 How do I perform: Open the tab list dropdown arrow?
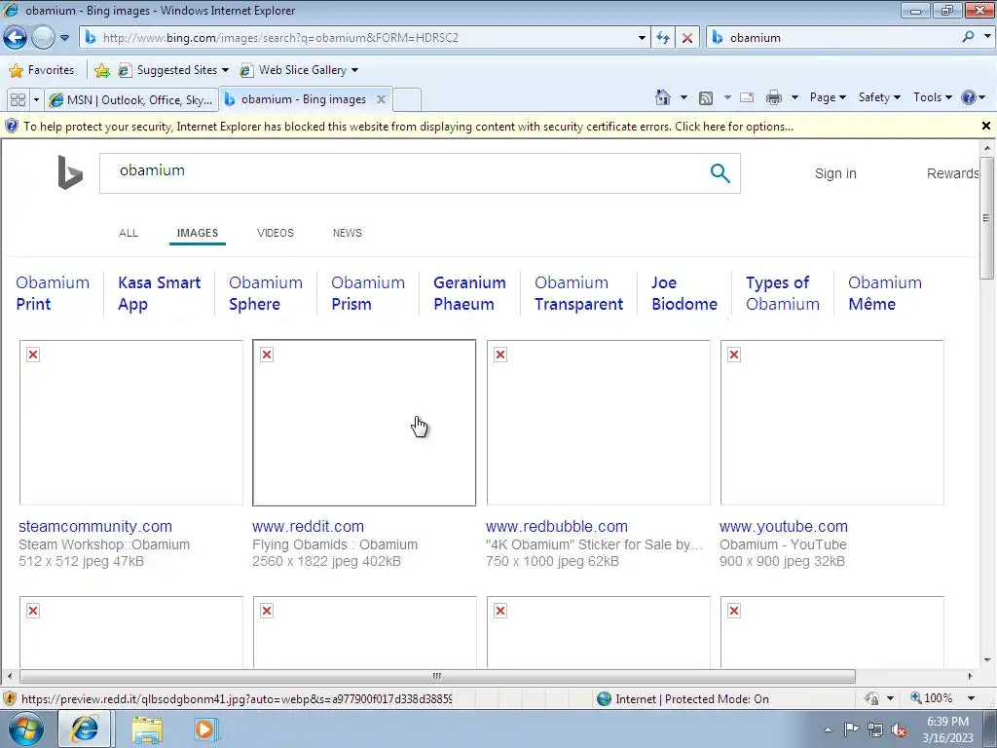tap(36, 100)
